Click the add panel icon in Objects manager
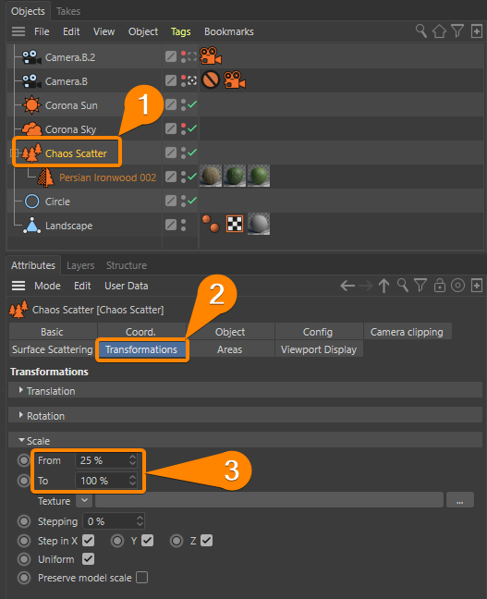 tap(476, 31)
